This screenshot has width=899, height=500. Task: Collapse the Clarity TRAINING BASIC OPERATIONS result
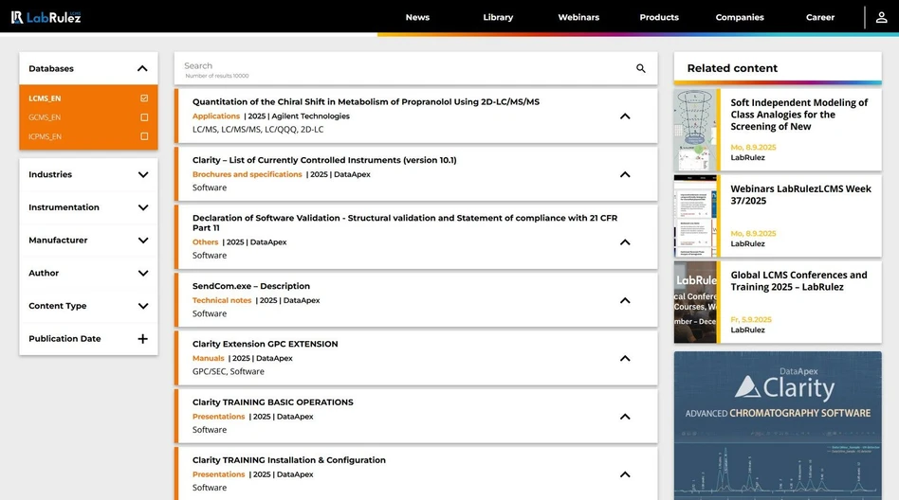[x=625, y=417]
